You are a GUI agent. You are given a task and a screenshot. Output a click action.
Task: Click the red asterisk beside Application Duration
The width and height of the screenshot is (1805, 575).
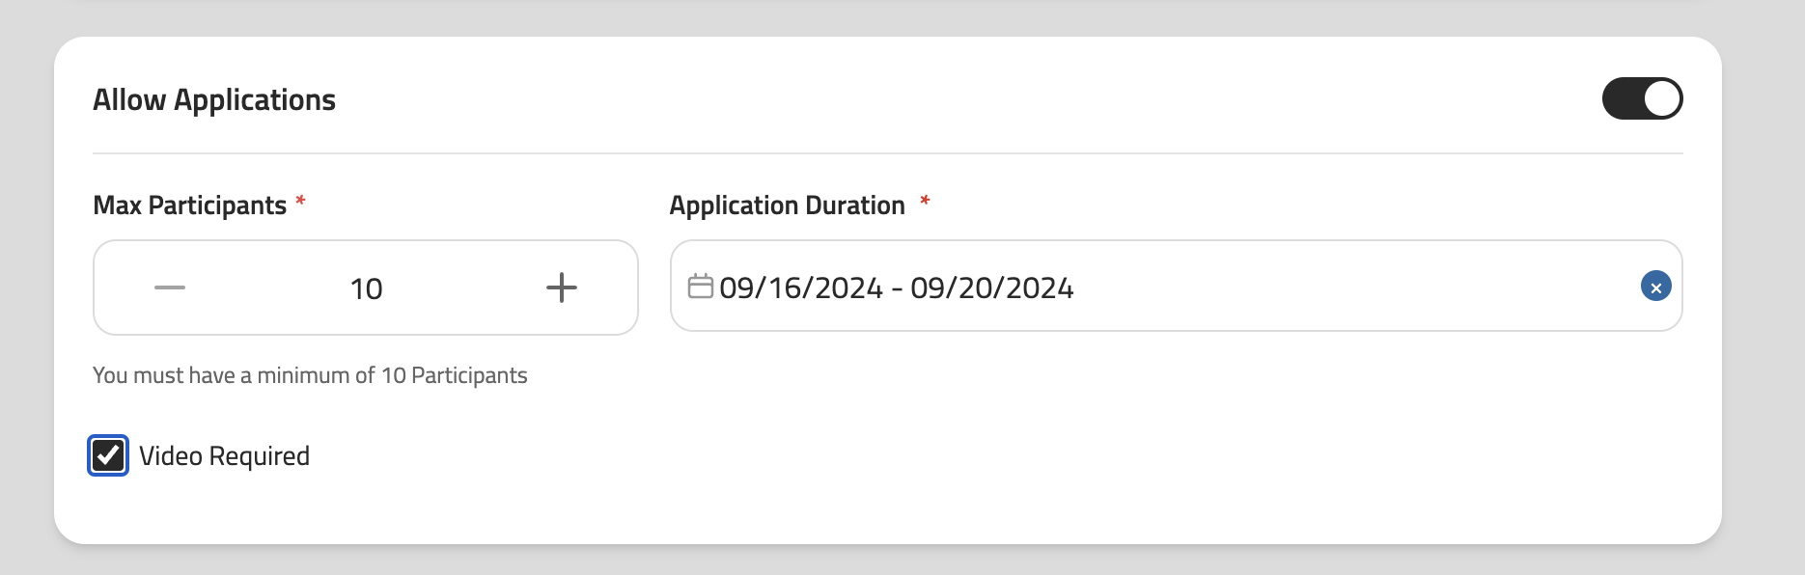click(925, 202)
